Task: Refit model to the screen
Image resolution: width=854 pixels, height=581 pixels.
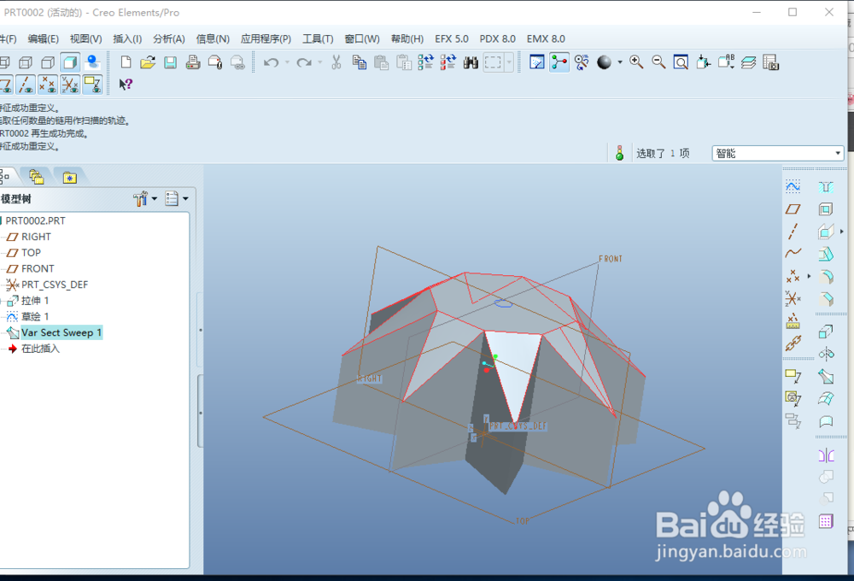Action: (x=681, y=62)
